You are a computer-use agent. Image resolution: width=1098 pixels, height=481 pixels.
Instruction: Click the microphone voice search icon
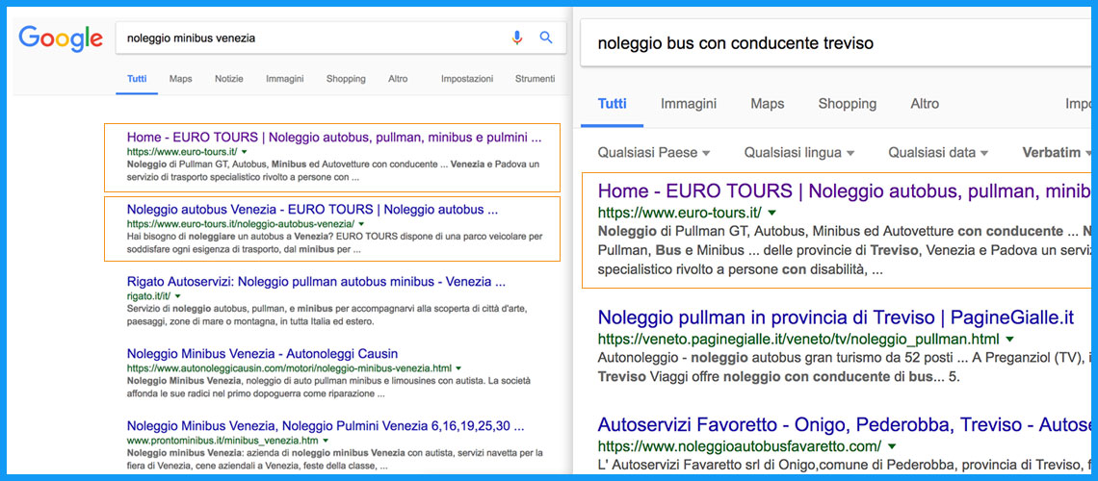(517, 38)
